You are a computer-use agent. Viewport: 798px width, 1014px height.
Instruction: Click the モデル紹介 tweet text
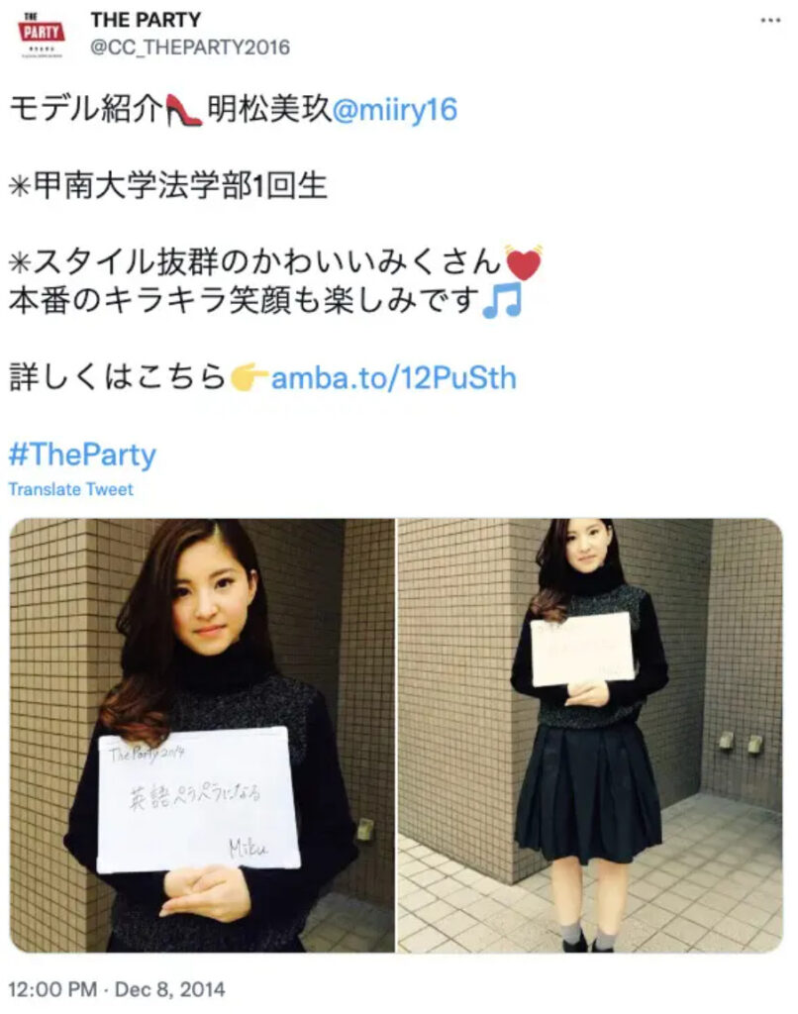click(85, 109)
